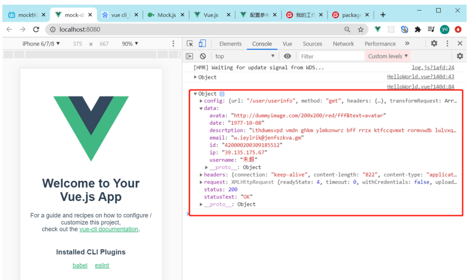Switch to the Network tab
The width and height of the screenshot is (476, 280).
coord(343,44)
